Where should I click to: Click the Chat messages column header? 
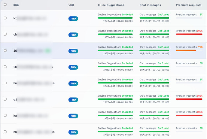pyautogui.click(x=150, y=5)
